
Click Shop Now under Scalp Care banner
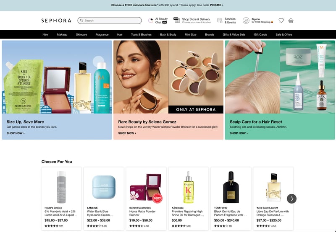pos(239,133)
